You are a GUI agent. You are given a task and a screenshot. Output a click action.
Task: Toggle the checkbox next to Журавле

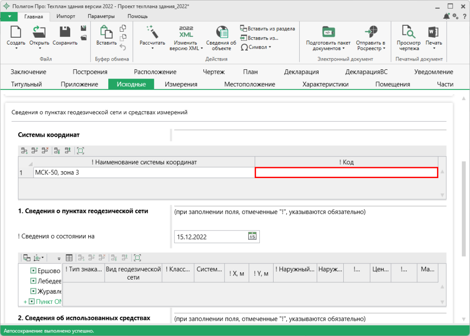click(x=33, y=291)
